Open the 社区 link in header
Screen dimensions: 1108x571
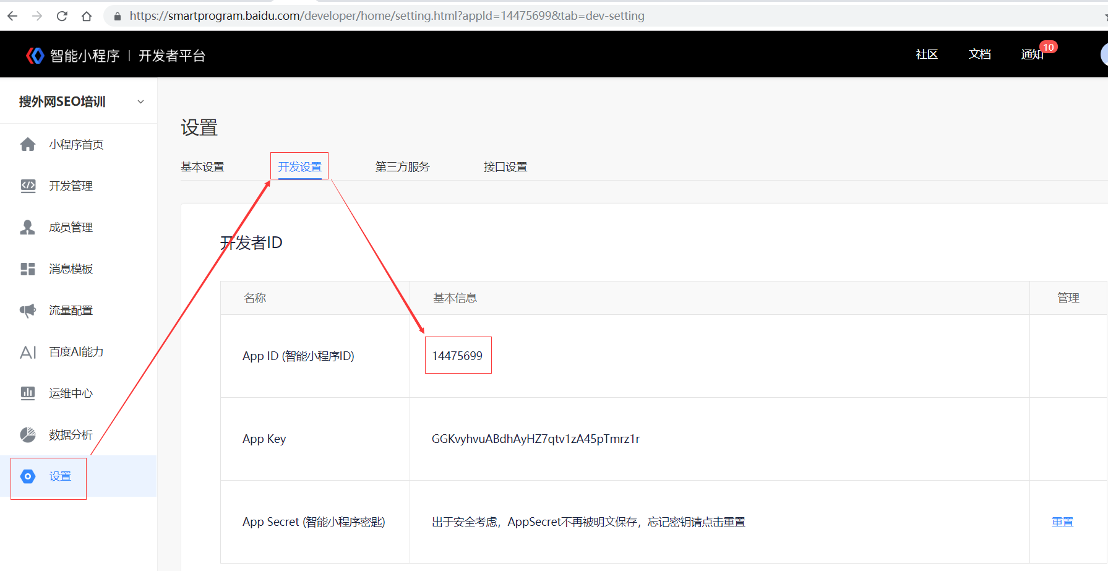(x=927, y=54)
